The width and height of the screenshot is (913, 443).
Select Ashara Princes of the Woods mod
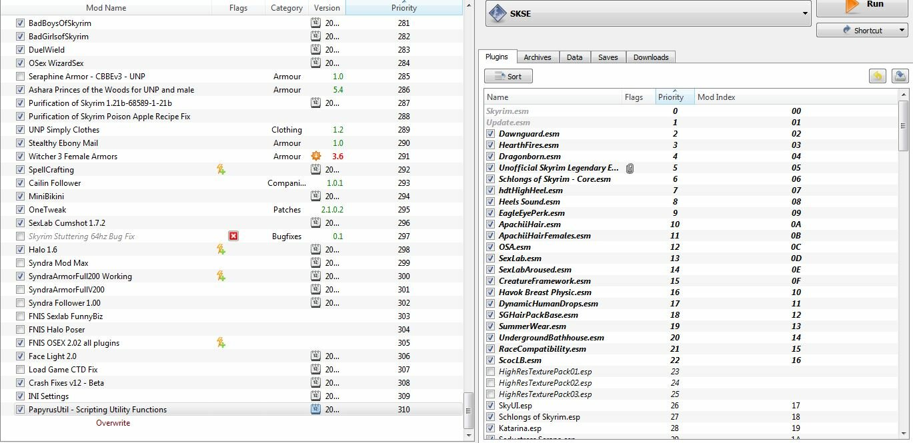[231, 89]
